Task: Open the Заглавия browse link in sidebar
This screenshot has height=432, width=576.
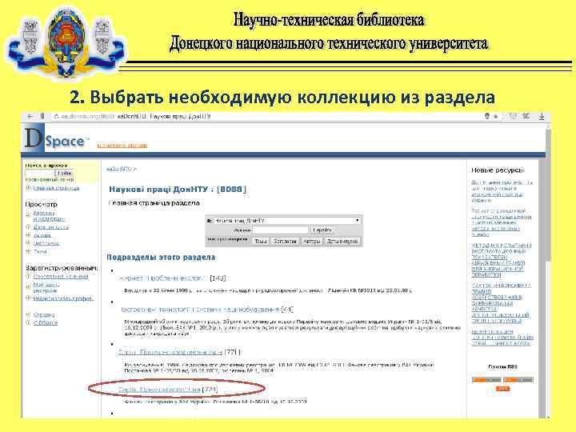Action: coord(46,243)
